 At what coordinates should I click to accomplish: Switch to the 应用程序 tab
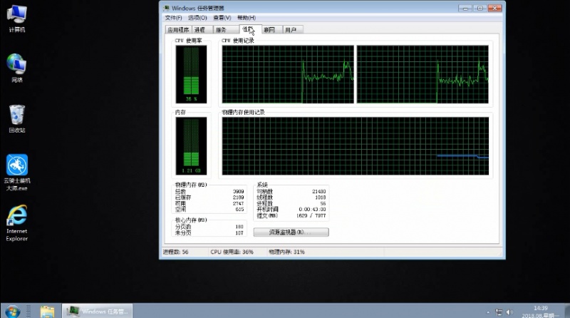pyautogui.click(x=179, y=30)
